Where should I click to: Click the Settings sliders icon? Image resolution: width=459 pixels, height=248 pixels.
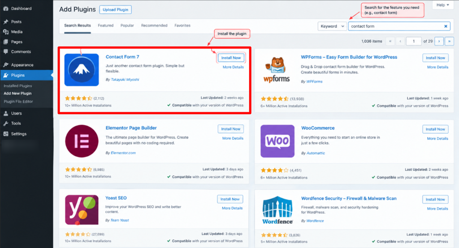pos(6,134)
